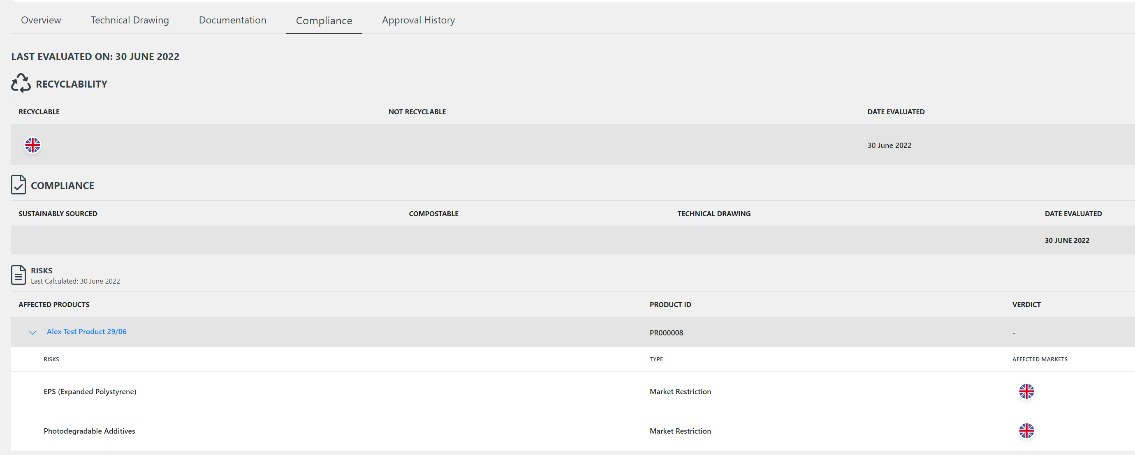Collapse the Alex Test Product 29/06 row
Screen dimensions: 1135x455
(32, 333)
